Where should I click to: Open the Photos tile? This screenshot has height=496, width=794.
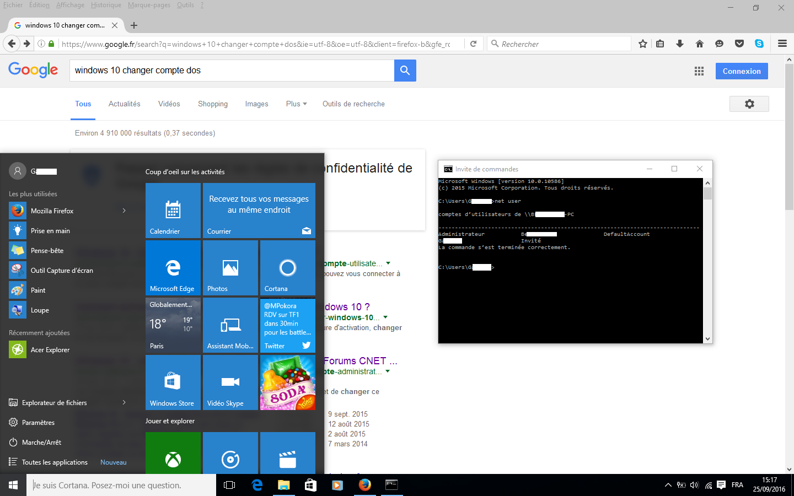[x=230, y=268]
